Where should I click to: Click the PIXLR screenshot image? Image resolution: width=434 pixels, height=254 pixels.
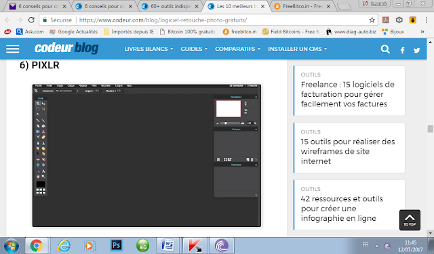(146, 155)
